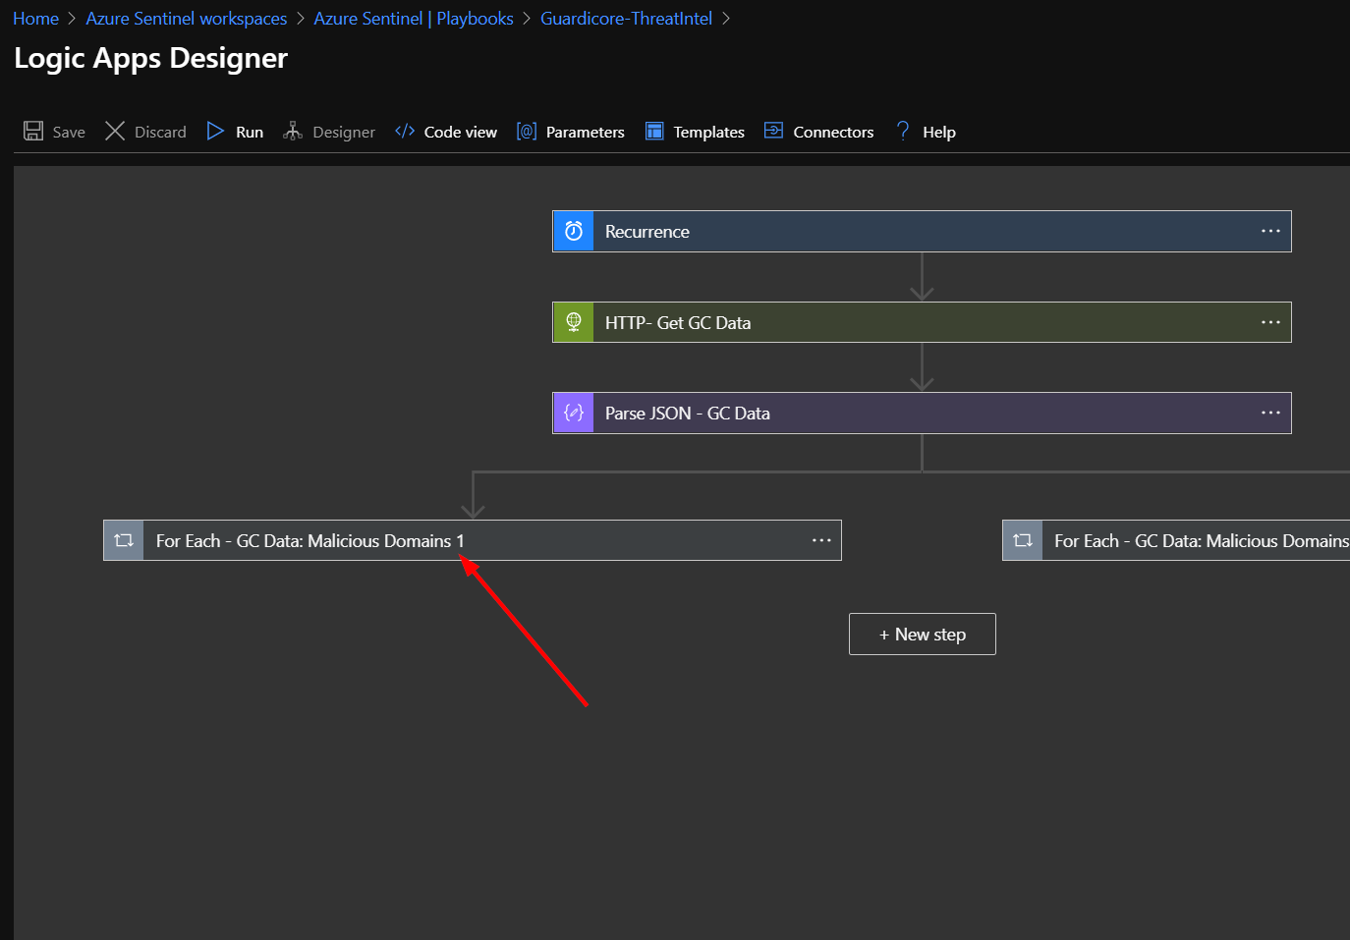Screen dimensions: 1350x940
Task: Click the arrow connector between HTTP and Parse JSON
Action: click(x=922, y=366)
